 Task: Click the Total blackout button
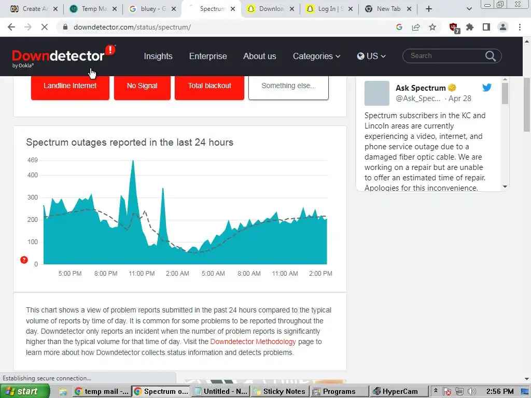point(209,87)
